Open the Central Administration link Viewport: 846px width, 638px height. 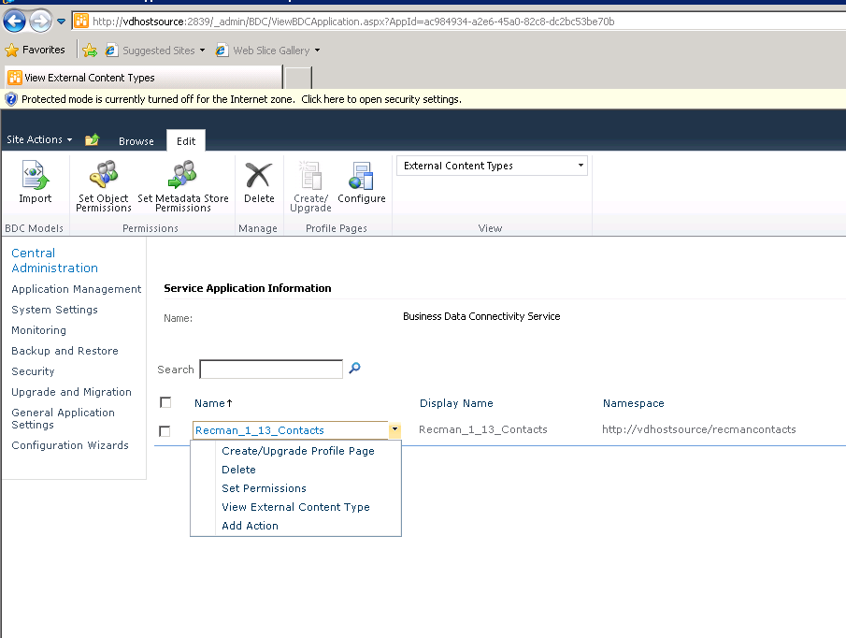coord(54,260)
